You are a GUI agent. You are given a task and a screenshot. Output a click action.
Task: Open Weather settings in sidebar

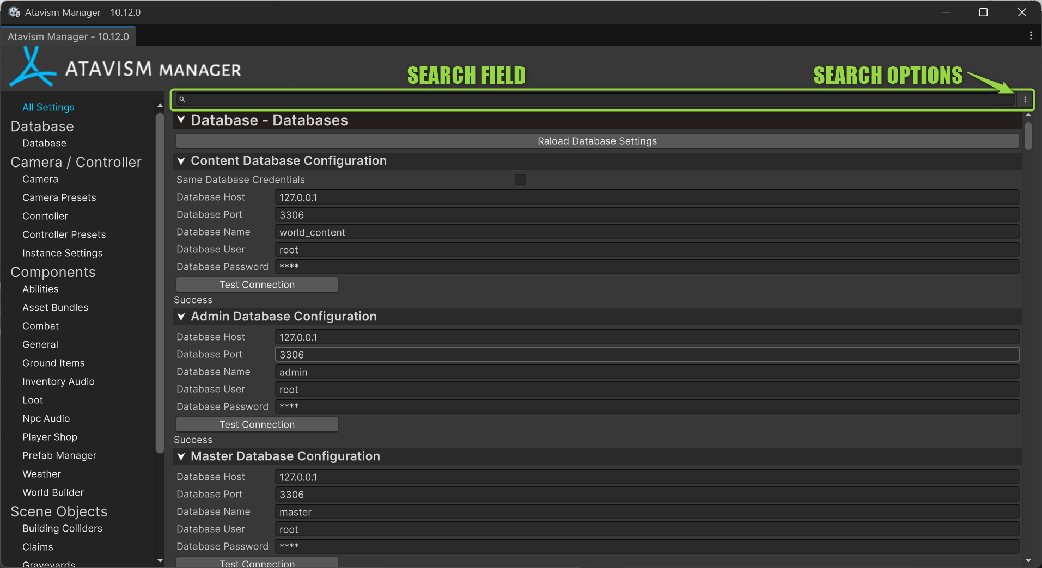coord(41,474)
